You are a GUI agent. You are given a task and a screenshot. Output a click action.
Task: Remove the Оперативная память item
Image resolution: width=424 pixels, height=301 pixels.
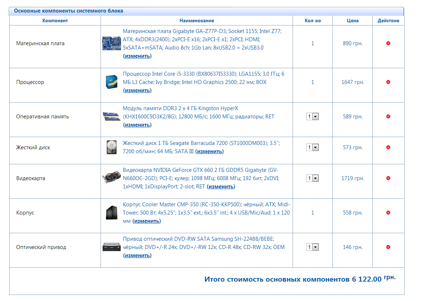coord(388,116)
